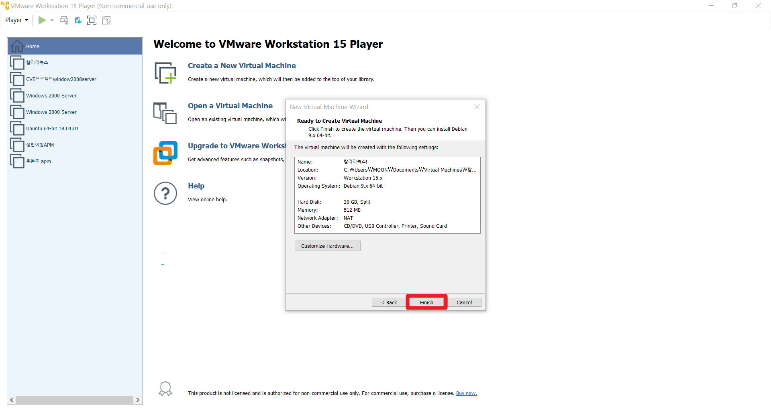Open the Help link
Viewport: 771px width, 413px height.
click(x=196, y=186)
